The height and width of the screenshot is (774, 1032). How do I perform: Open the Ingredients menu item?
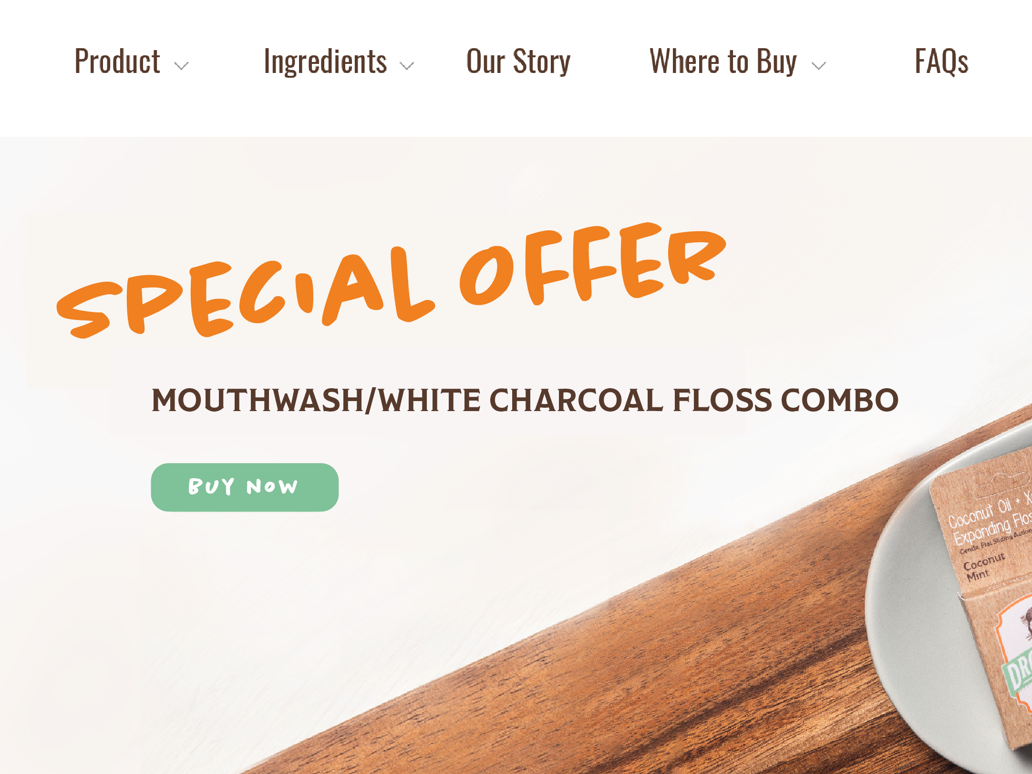click(x=325, y=62)
